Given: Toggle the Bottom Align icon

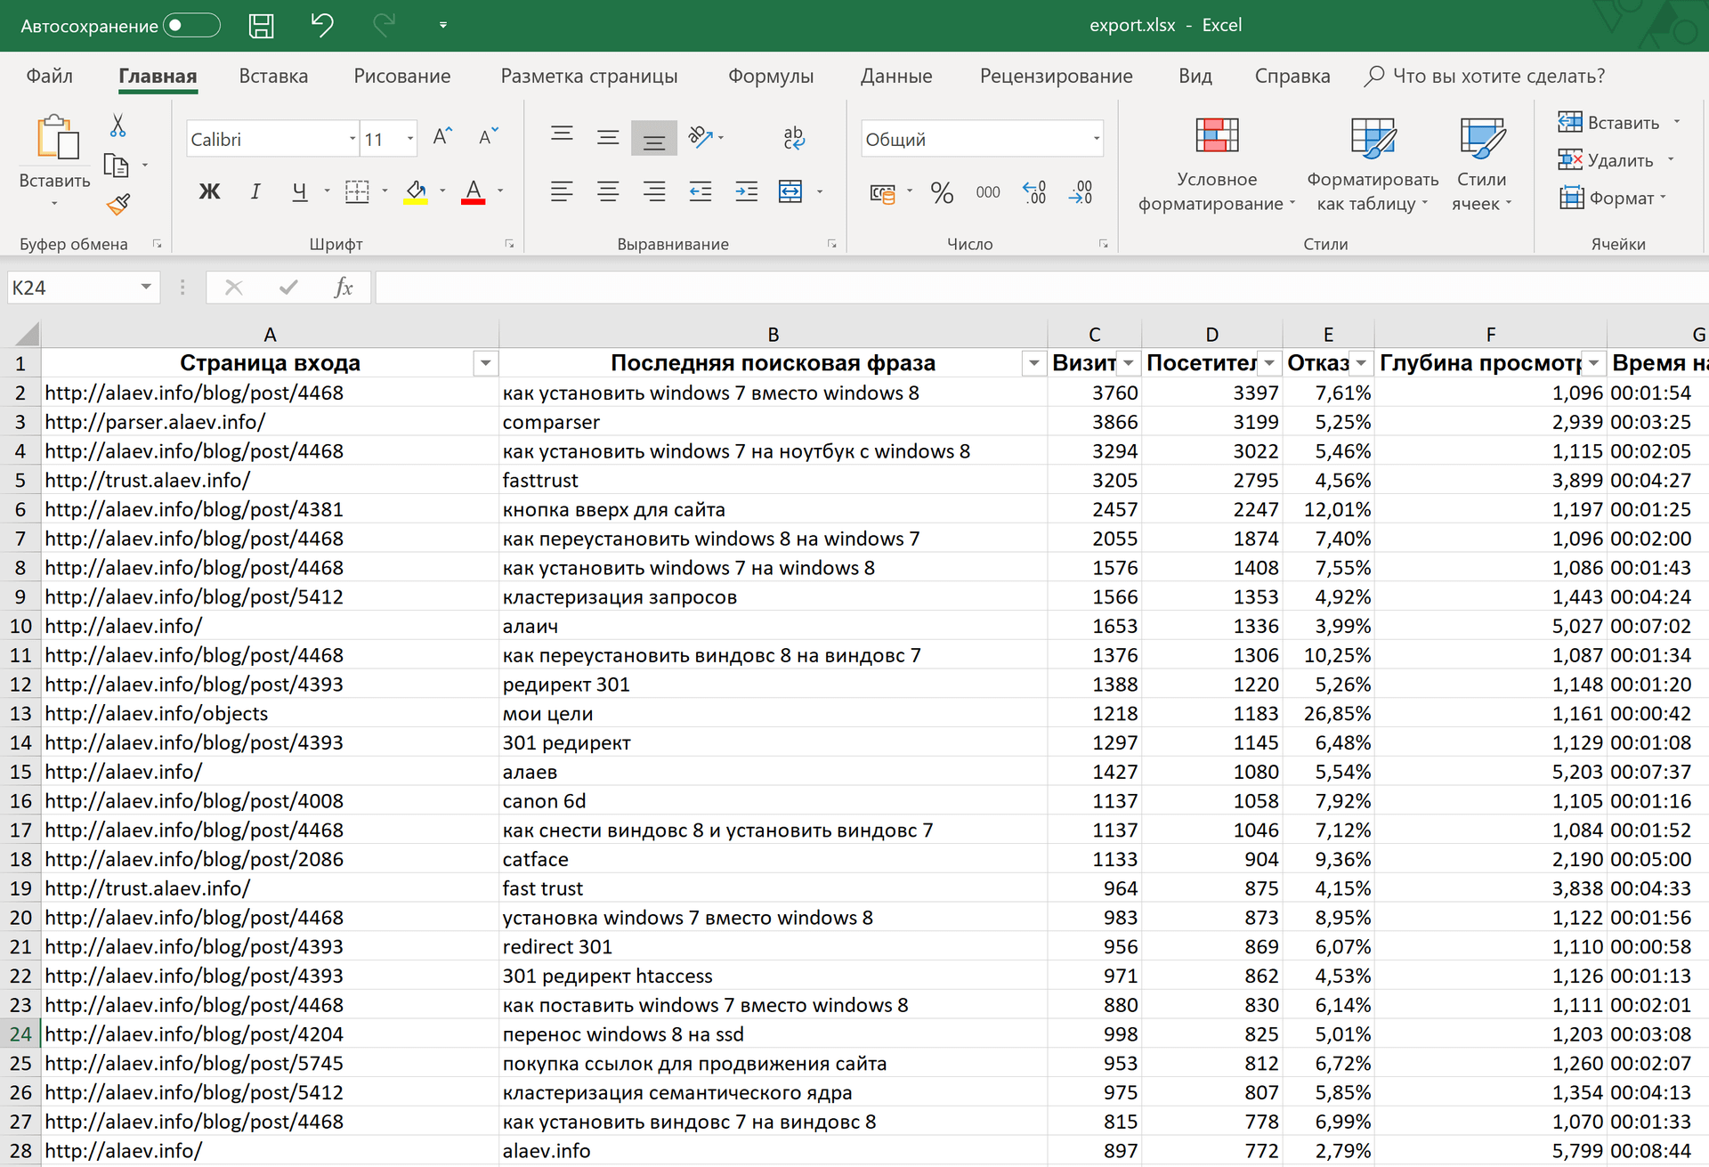Looking at the screenshot, I should pos(654,139).
